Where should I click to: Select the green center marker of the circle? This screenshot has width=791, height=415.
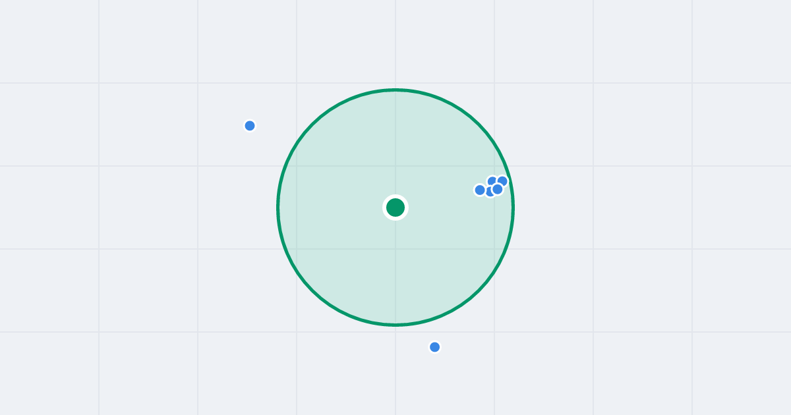coord(395,207)
